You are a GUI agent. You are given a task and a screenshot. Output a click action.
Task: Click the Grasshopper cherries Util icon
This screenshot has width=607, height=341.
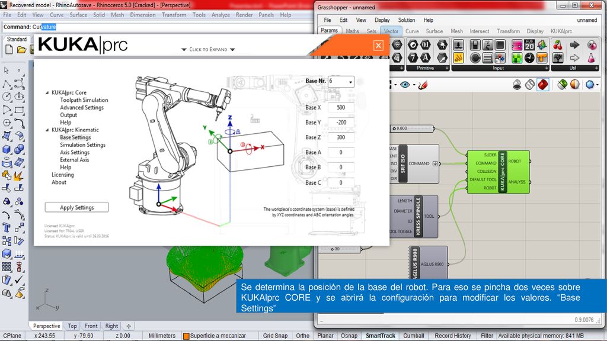(558, 45)
